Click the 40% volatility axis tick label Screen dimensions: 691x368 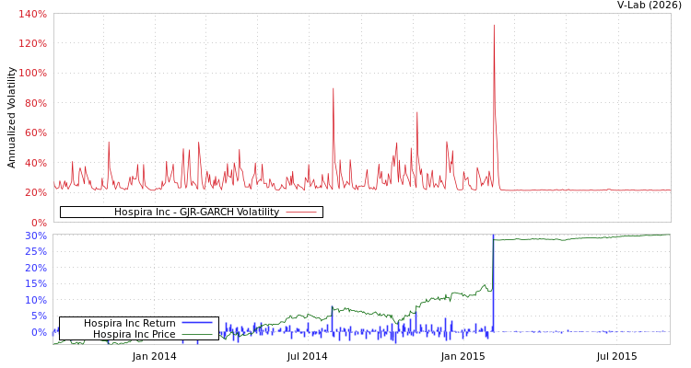pos(35,163)
